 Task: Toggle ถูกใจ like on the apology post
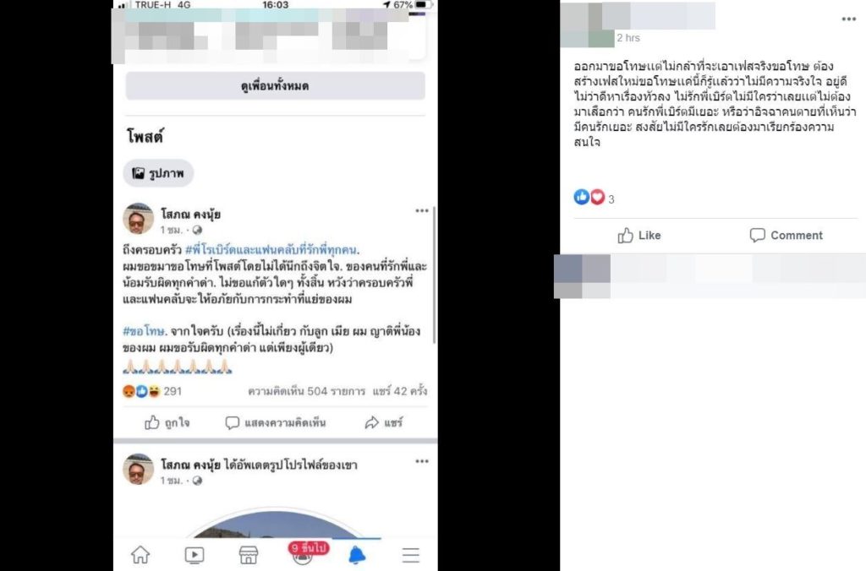(167, 422)
